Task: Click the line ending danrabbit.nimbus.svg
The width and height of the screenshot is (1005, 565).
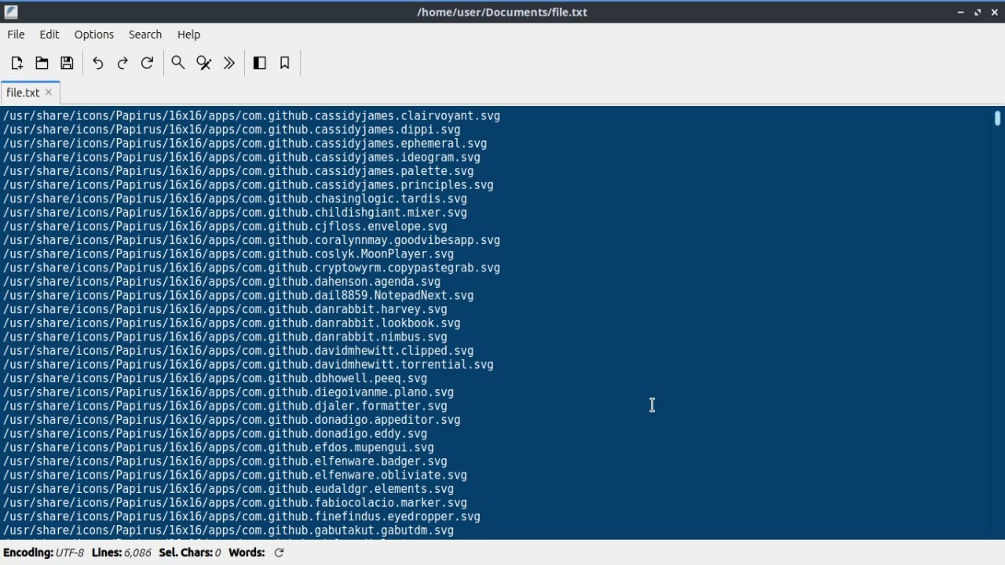Action: pyautogui.click(x=225, y=337)
